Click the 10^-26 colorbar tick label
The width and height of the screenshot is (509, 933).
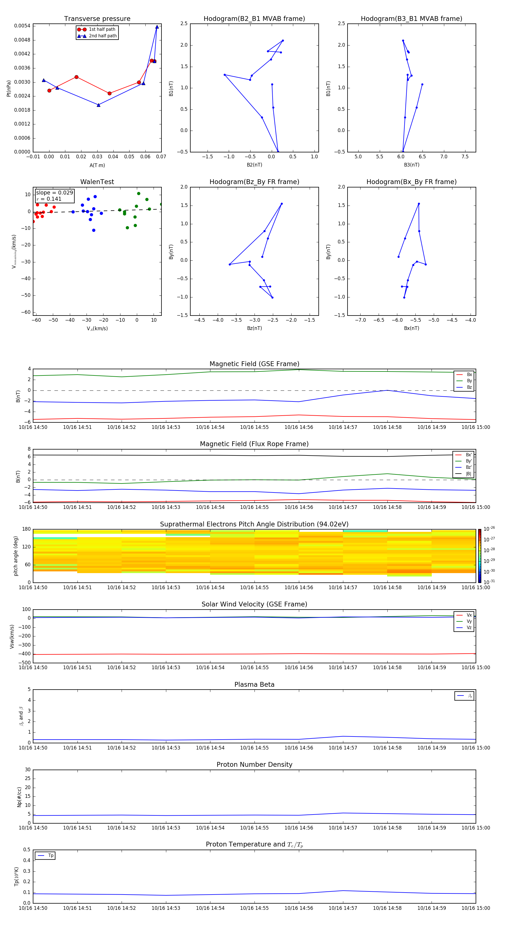point(489,529)
